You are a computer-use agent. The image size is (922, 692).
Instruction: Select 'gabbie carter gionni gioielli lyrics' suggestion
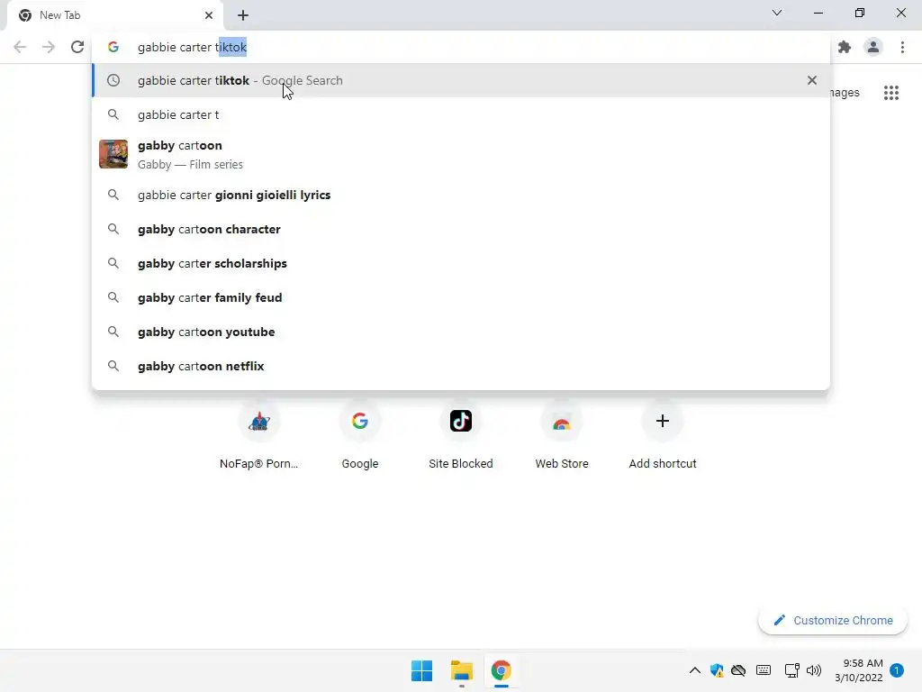point(461,195)
